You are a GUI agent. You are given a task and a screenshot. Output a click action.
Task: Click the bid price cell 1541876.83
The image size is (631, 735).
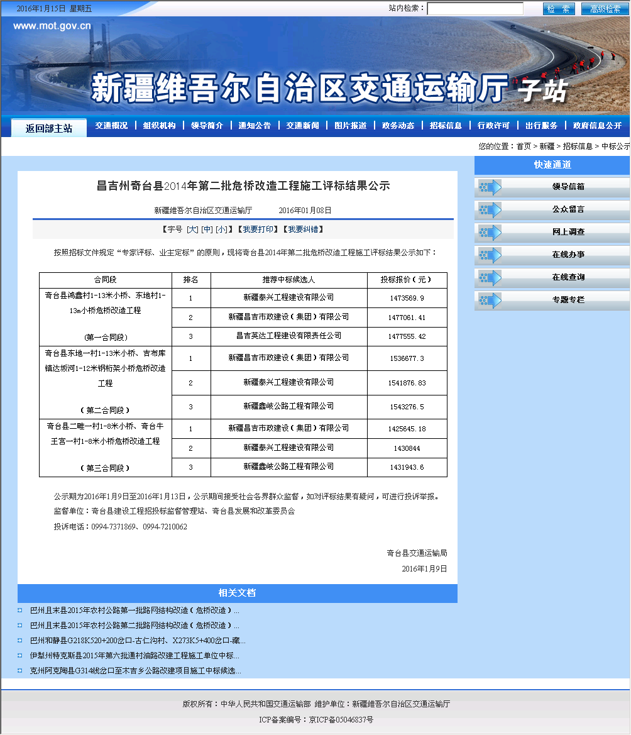(x=407, y=383)
